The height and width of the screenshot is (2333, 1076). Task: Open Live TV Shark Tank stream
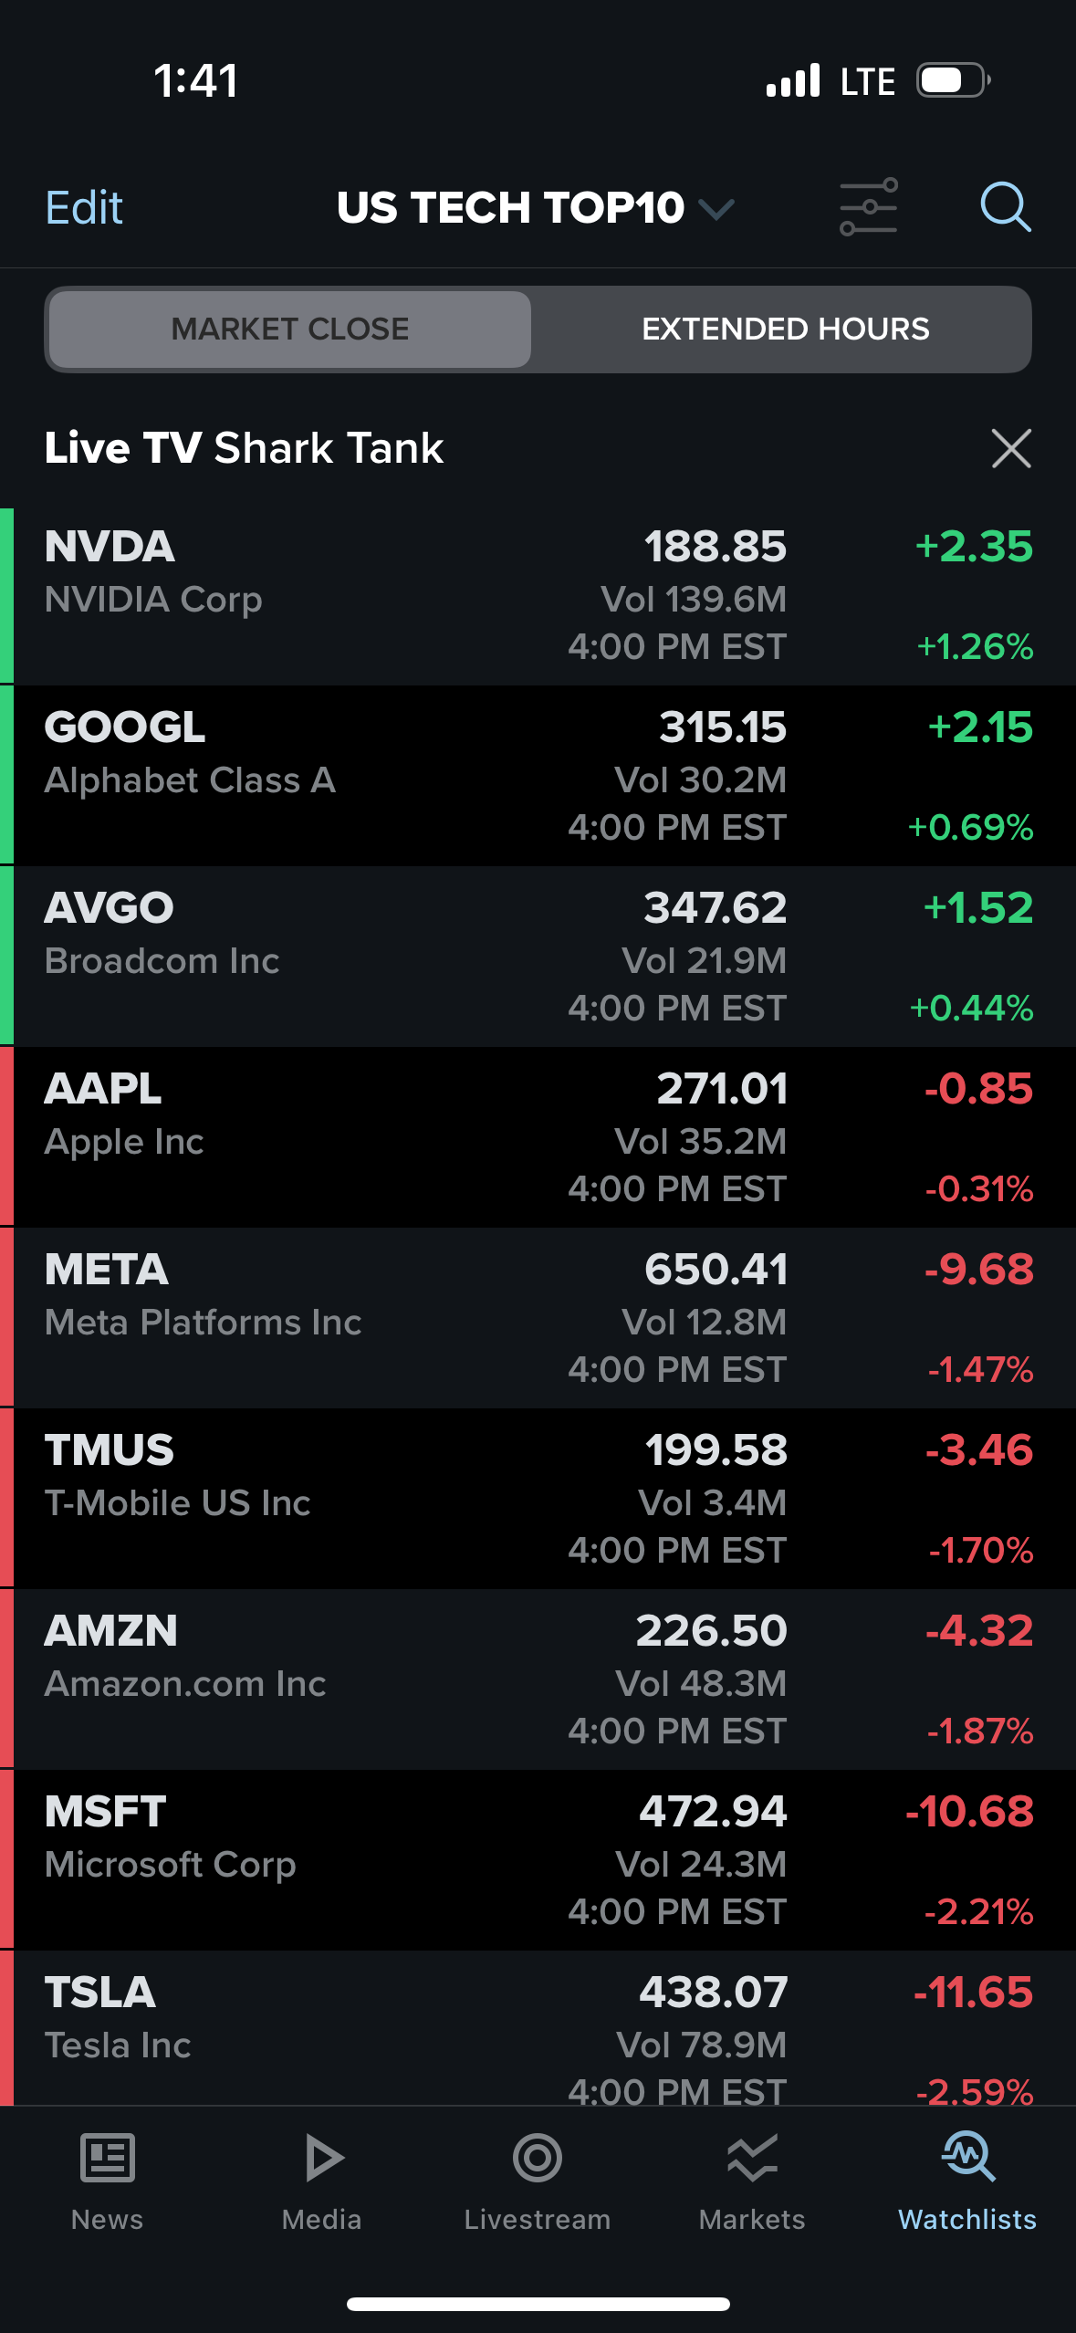[x=245, y=448]
